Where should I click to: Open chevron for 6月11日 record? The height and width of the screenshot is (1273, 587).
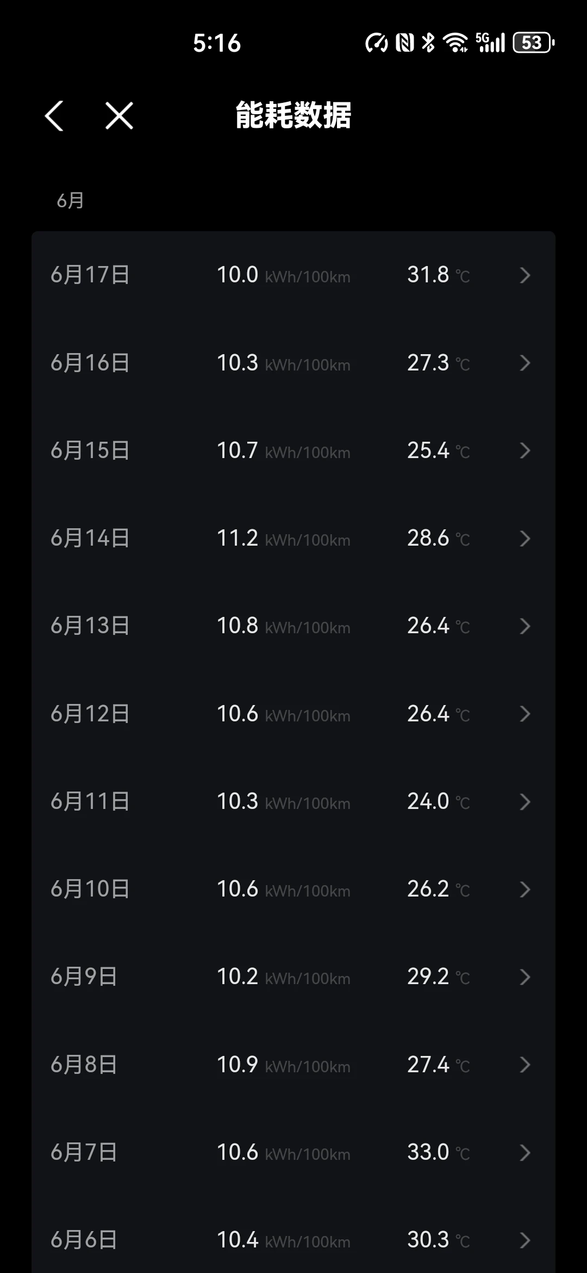click(x=524, y=802)
